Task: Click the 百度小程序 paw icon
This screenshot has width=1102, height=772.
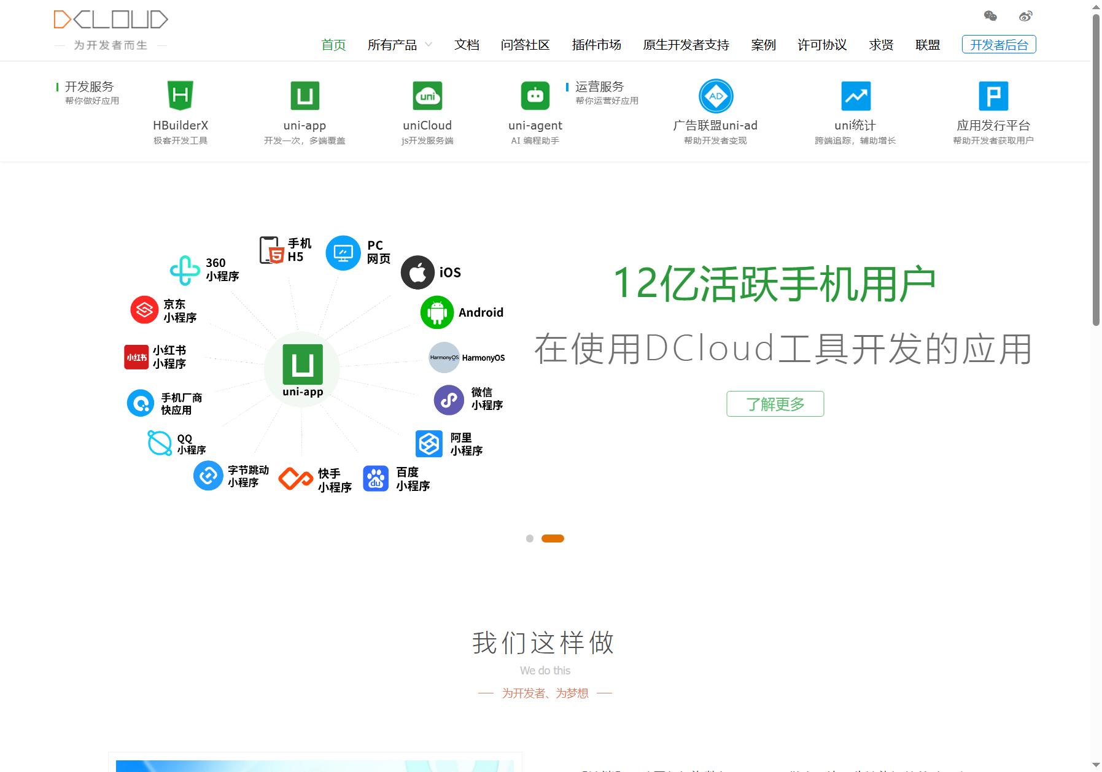Action: tap(376, 479)
